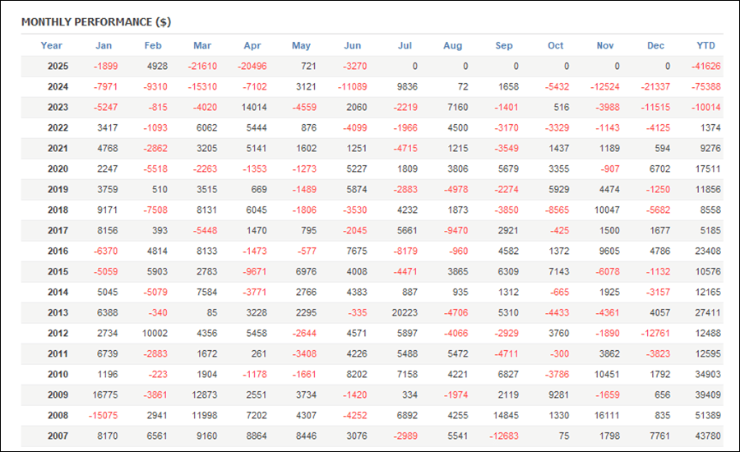Click the Jun column header
The image size is (740, 452).
click(352, 46)
